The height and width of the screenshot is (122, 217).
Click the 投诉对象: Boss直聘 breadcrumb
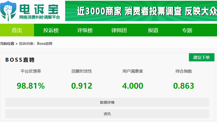pos(36,44)
